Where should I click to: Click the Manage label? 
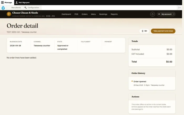[8, 2]
